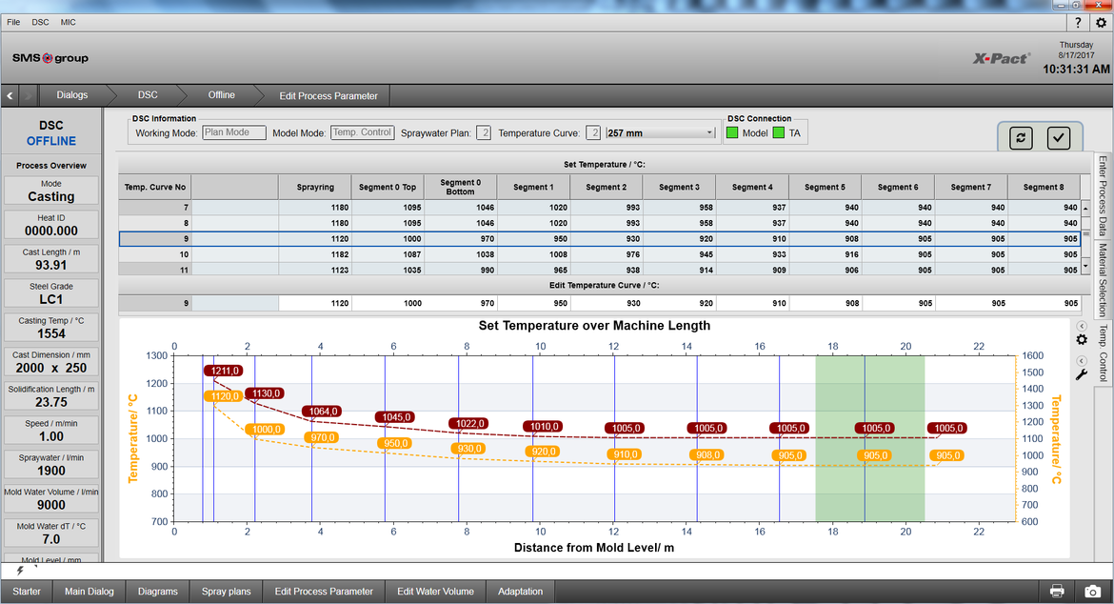This screenshot has height=604, width=1114.
Task: Click the Spraywater 1900 value
Action: click(51, 471)
